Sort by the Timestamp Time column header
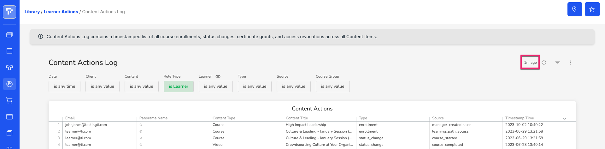Image resolution: width=605 pixels, height=149 pixels. [x=520, y=118]
